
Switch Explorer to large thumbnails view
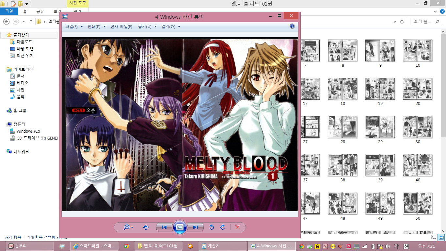pos(441,237)
